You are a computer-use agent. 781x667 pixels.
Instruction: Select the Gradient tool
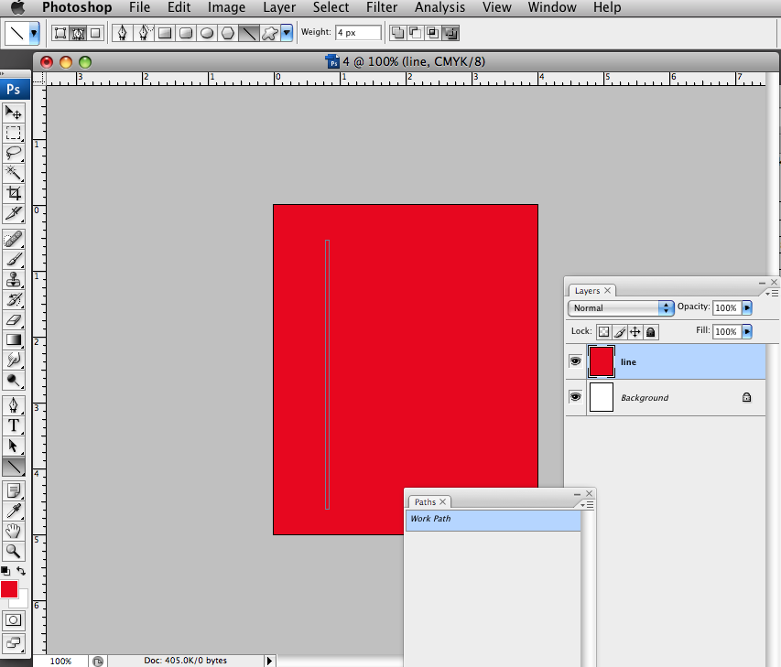click(13, 340)
